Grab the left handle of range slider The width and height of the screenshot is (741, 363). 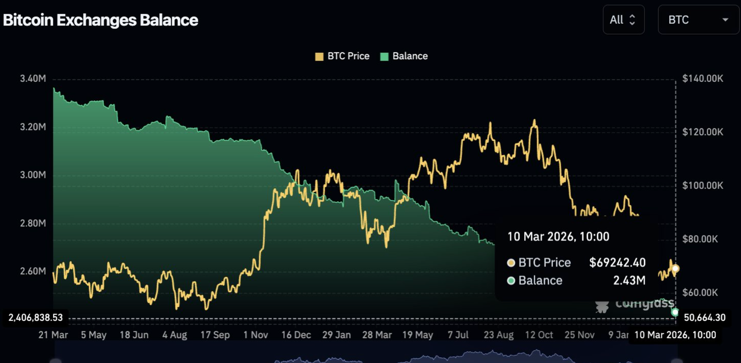click(x=56, y=361)
